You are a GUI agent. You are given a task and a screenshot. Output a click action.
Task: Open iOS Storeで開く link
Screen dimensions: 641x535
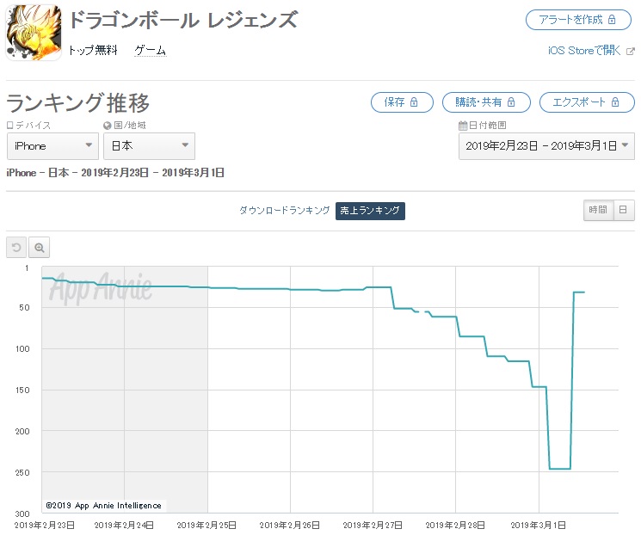[584, 51]
